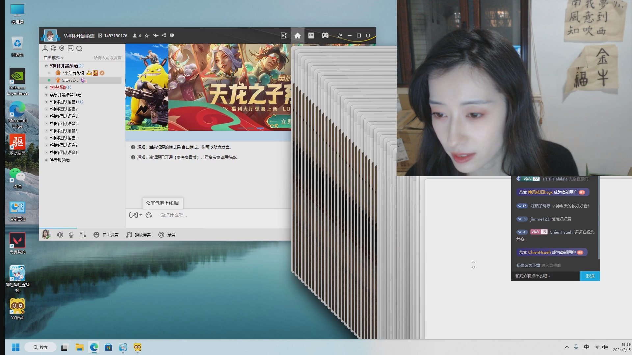Favorite the channel with the star icon
Viewport: 632px width, 355px height.
tap(147, 35)
